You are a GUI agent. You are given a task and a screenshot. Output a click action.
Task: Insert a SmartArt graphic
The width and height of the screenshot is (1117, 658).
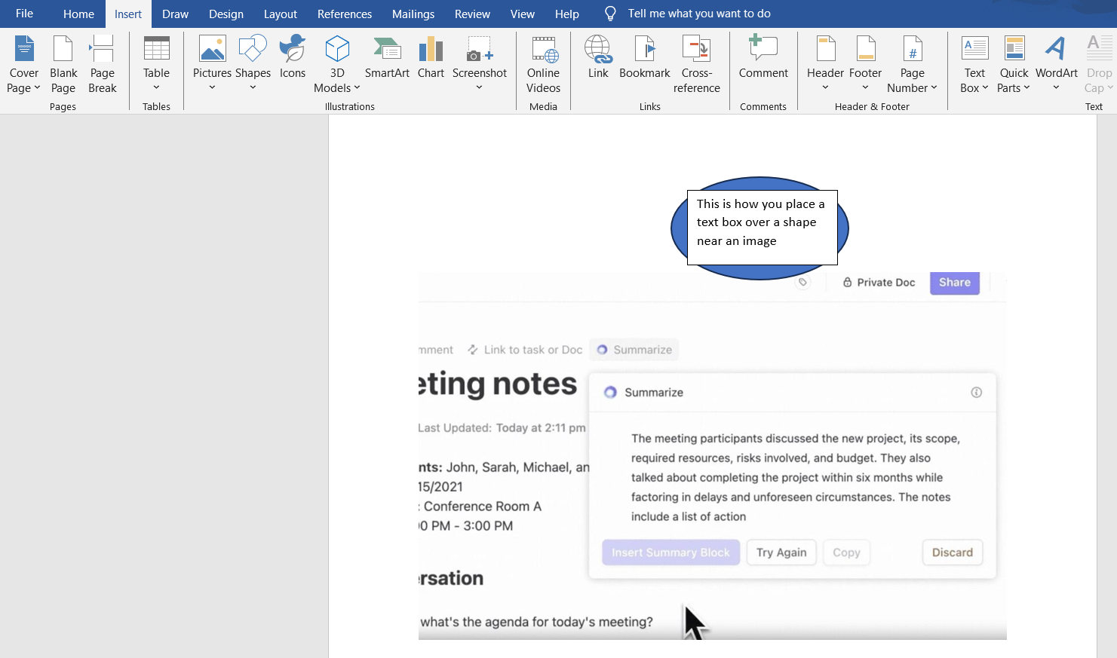point(387,58)
